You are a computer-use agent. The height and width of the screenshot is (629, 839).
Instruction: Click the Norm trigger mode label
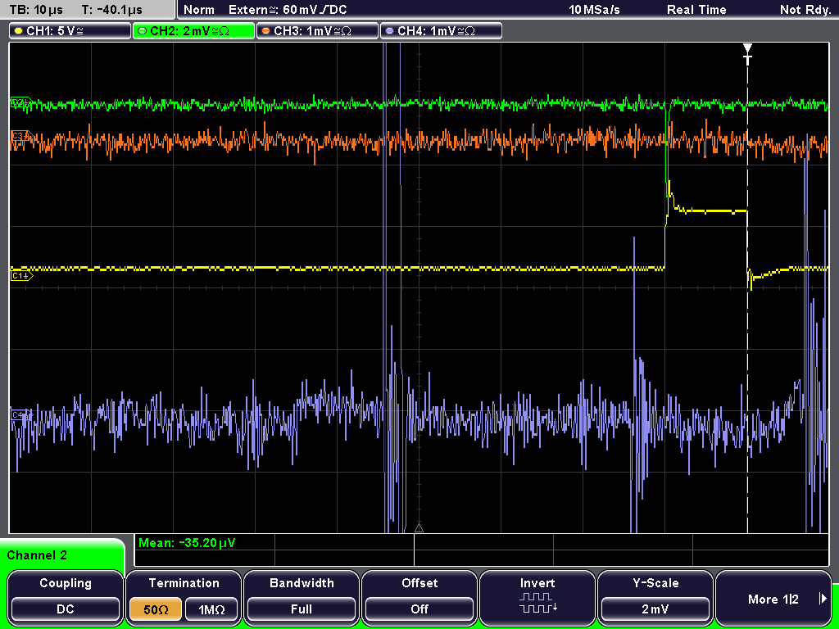tap(198, 10)
